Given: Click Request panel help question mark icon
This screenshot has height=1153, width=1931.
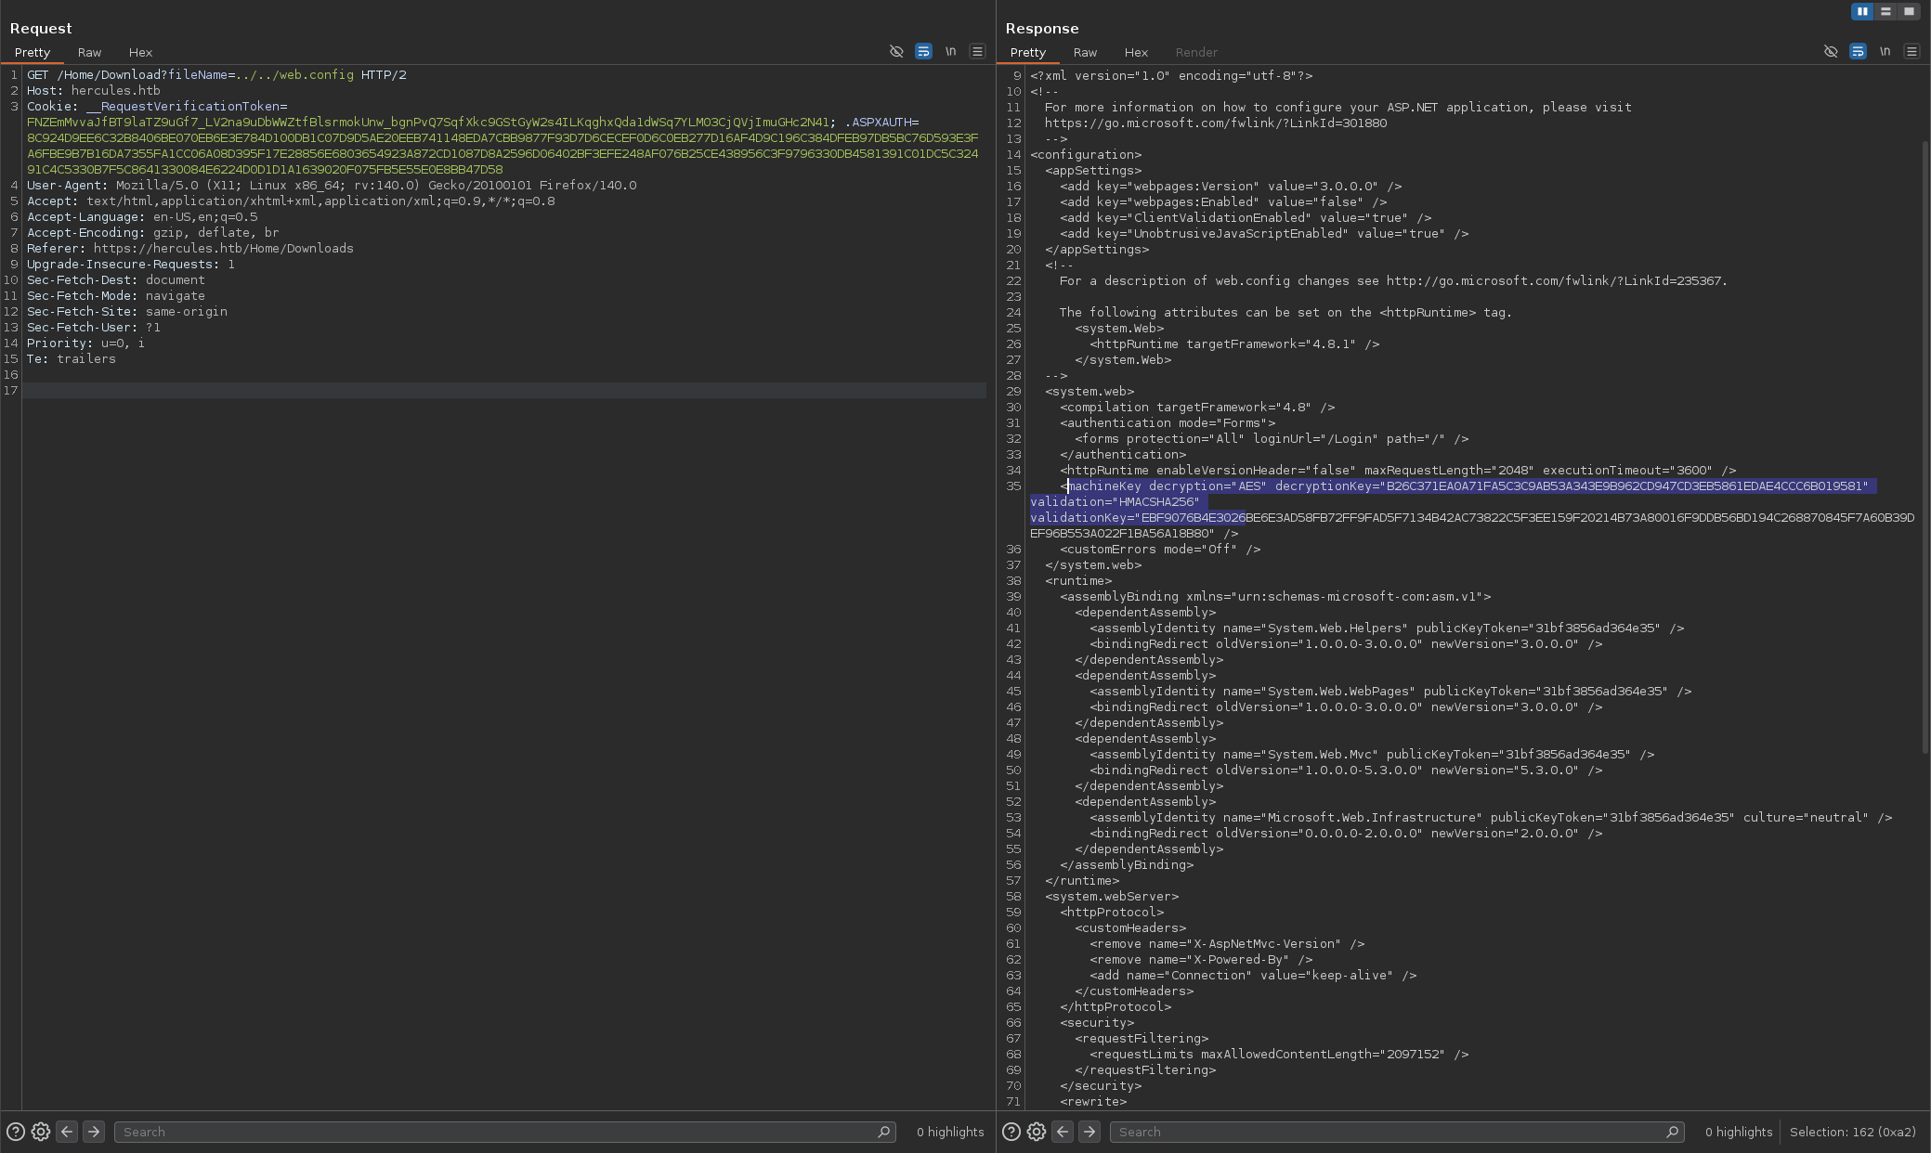Looking at the screenshot, I should (16, 1132).
